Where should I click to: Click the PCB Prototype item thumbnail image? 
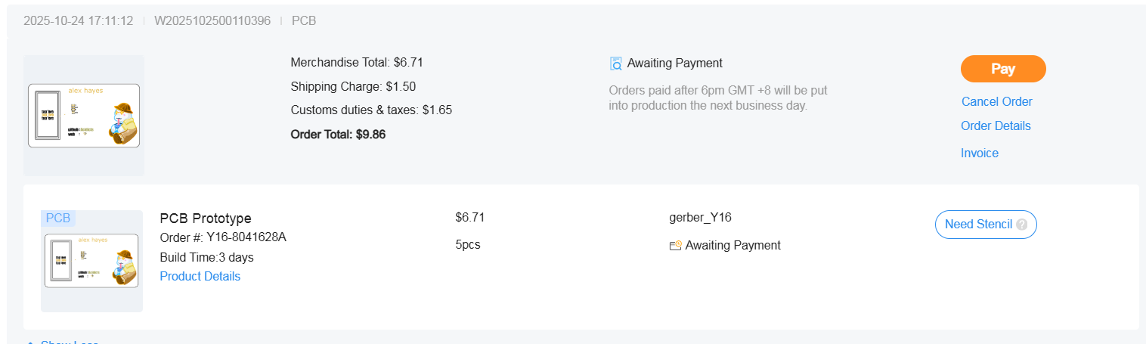click(91, 261)
